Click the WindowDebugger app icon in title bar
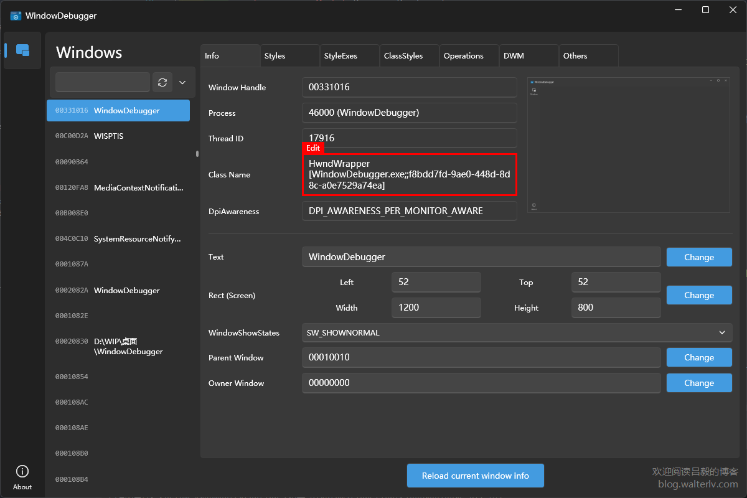 click(x=16, y=16)
